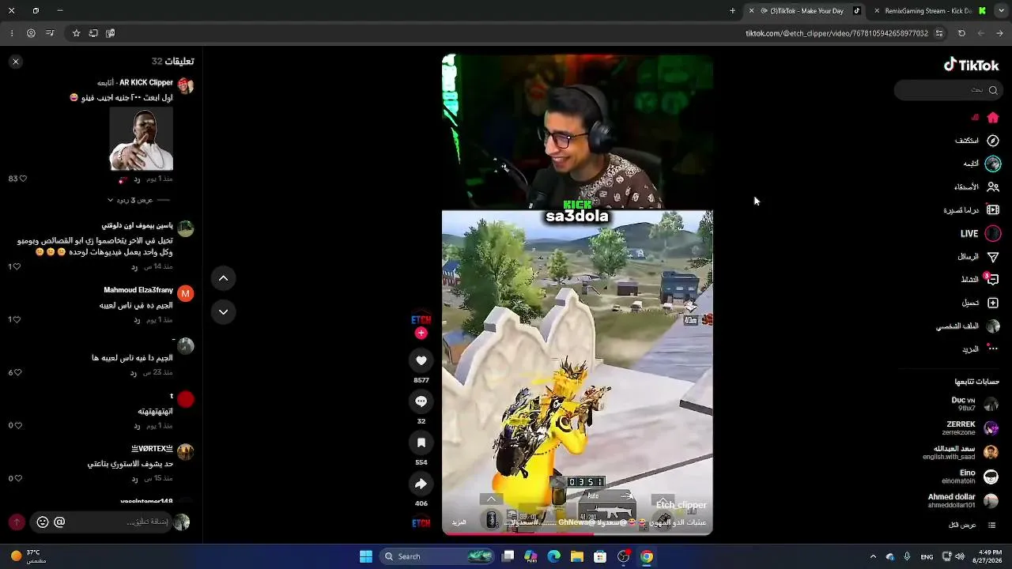Viewport: 1012px width, 569px height.
Task: Insert a mention with the @ icon
Action: [59, 522]
